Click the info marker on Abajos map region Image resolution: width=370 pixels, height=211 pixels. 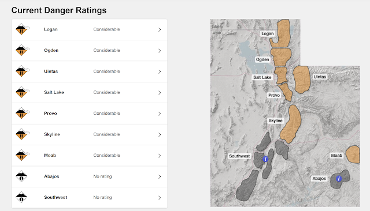pos(339,179)
